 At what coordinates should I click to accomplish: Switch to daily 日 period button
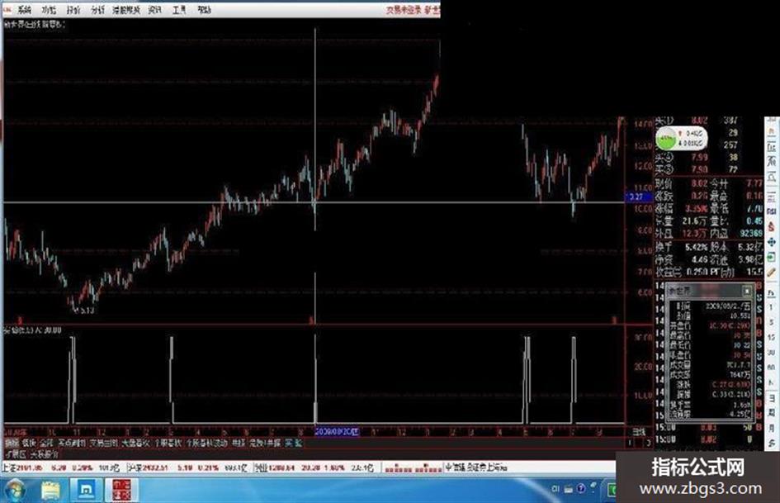pos(772,398)
